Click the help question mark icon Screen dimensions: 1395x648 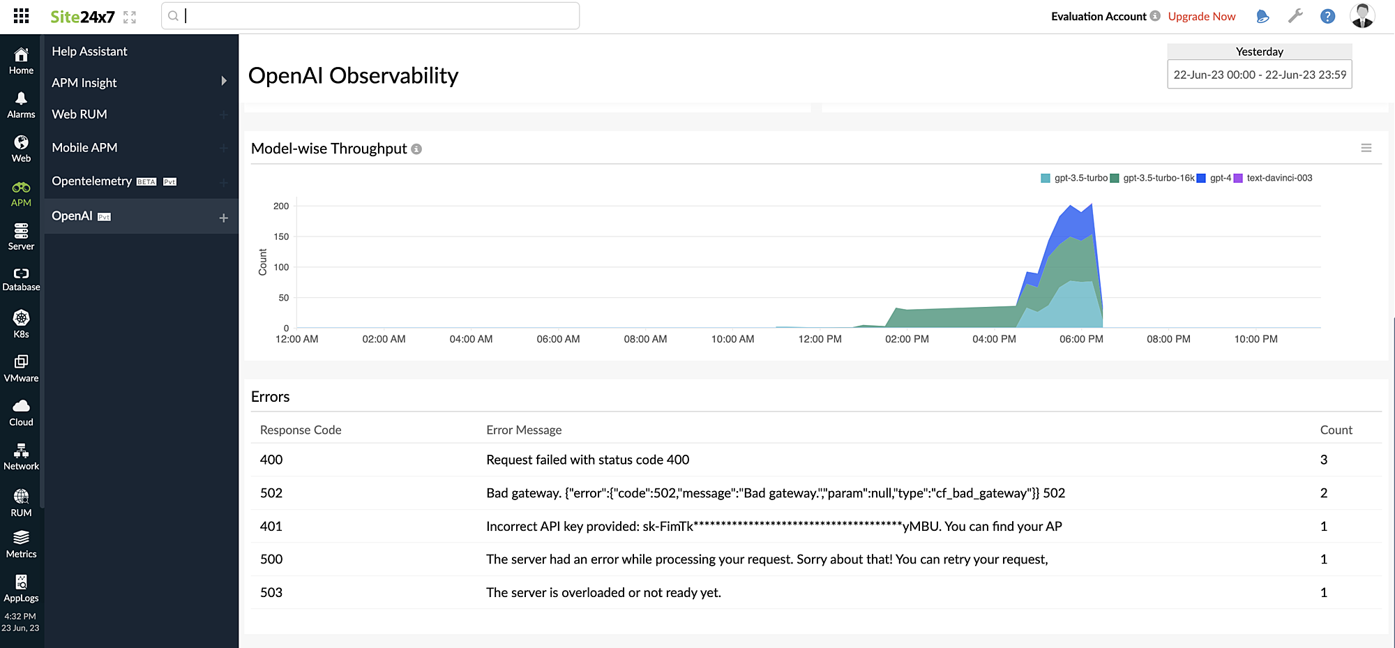(1327, 15)
